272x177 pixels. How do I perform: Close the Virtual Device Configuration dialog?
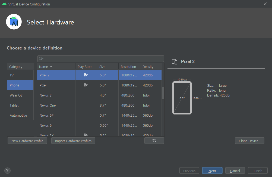pos(265,4)
